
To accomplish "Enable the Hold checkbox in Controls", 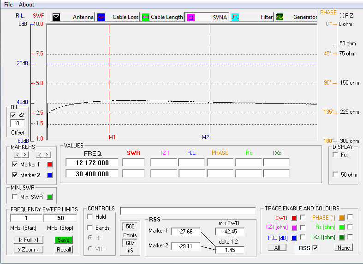I will [90, 216].
